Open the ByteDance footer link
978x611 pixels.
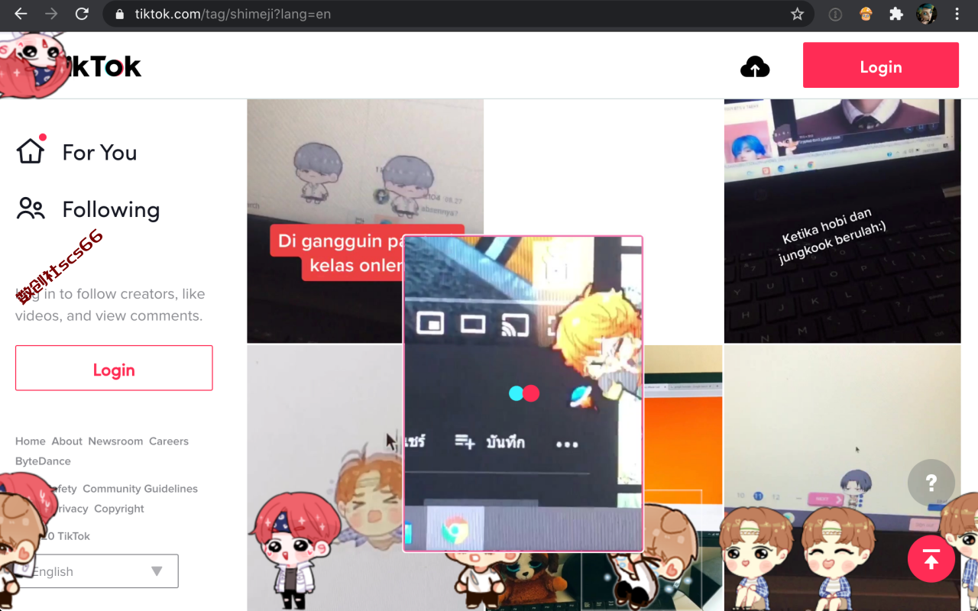click(x=43, y=461)
